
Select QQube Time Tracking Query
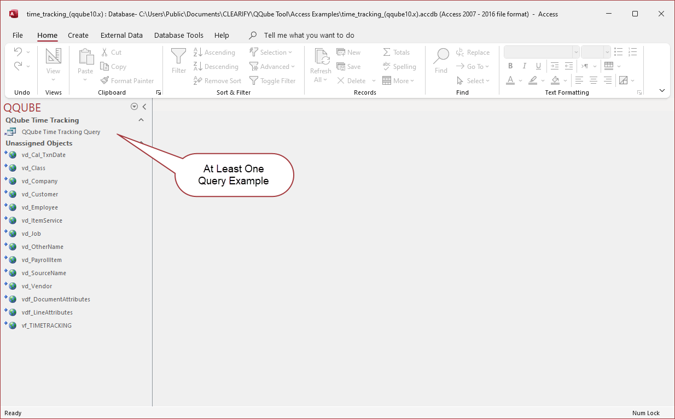[61, 132]
